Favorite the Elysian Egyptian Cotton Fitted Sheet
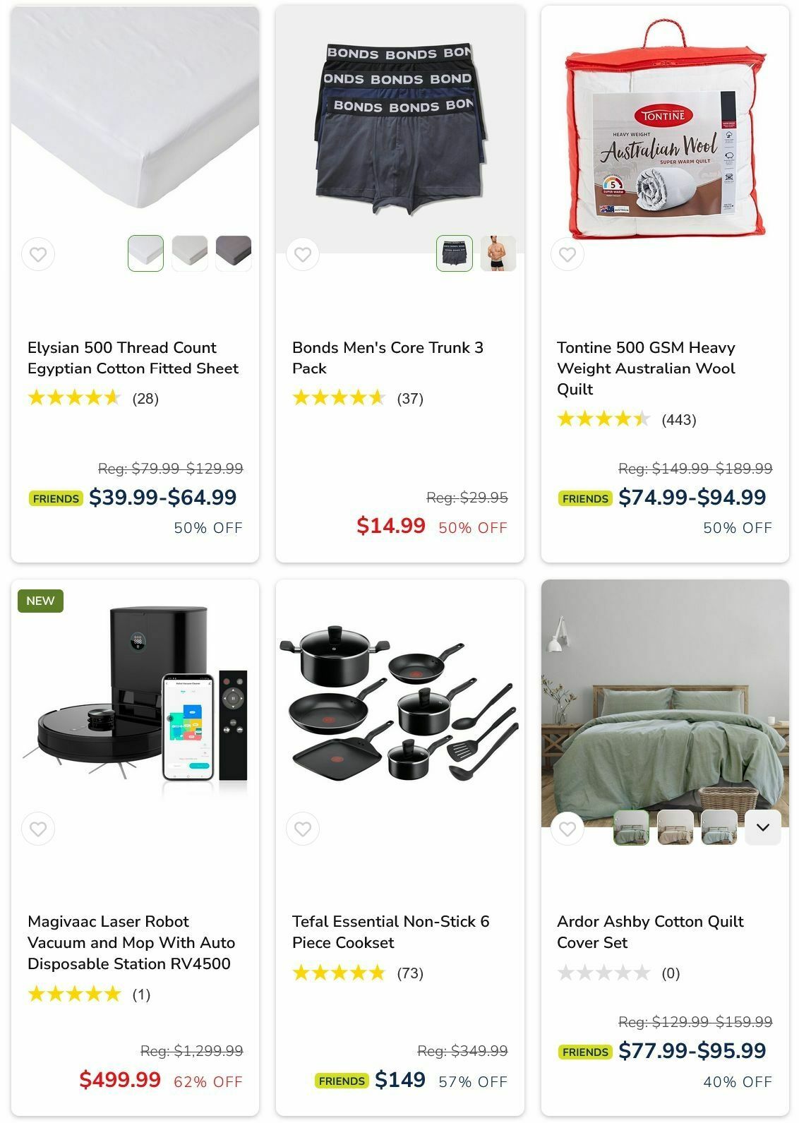This screenshot has width=799, height=1123. 38,254
